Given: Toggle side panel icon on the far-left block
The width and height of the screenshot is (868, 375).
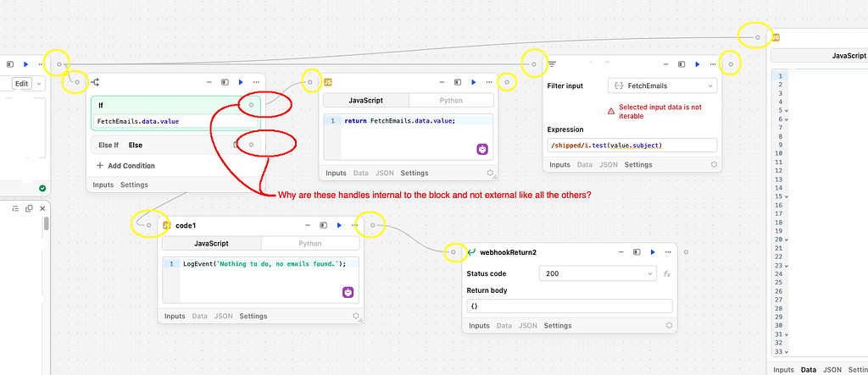Looking at the screenshot, I should (10, 64).
